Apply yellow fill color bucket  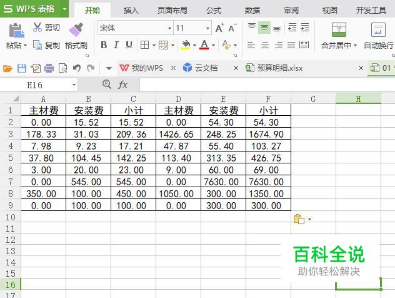[186, 45]
